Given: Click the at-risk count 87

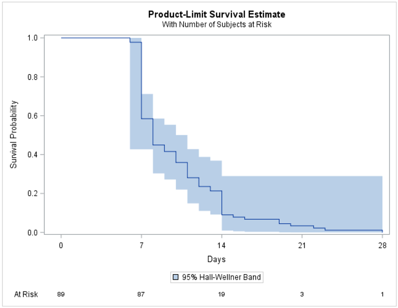Looking at the screenshot, I should (x=141, y=295).
